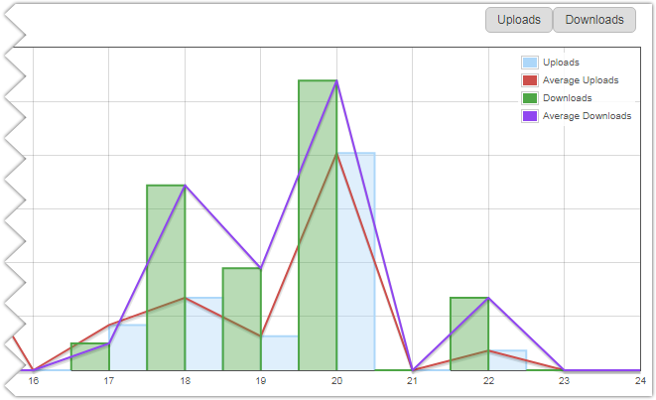Click the x-axis label 24
This screenshot has width=656, height=400.
coord(640,380)
